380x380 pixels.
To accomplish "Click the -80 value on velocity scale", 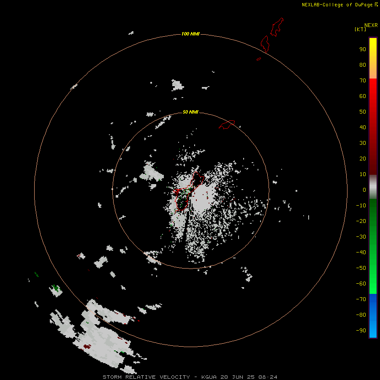I will coord(361,315).
